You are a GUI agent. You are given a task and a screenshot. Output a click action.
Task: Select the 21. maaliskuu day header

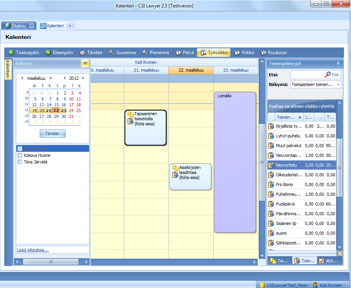146,70
